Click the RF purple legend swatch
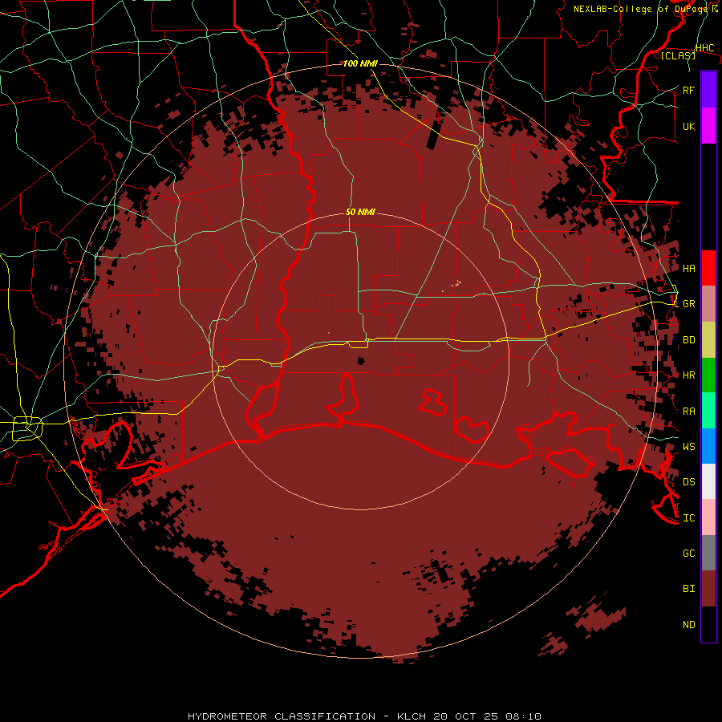This screenshot has width=722, height=722. click(x=708, y=90)
